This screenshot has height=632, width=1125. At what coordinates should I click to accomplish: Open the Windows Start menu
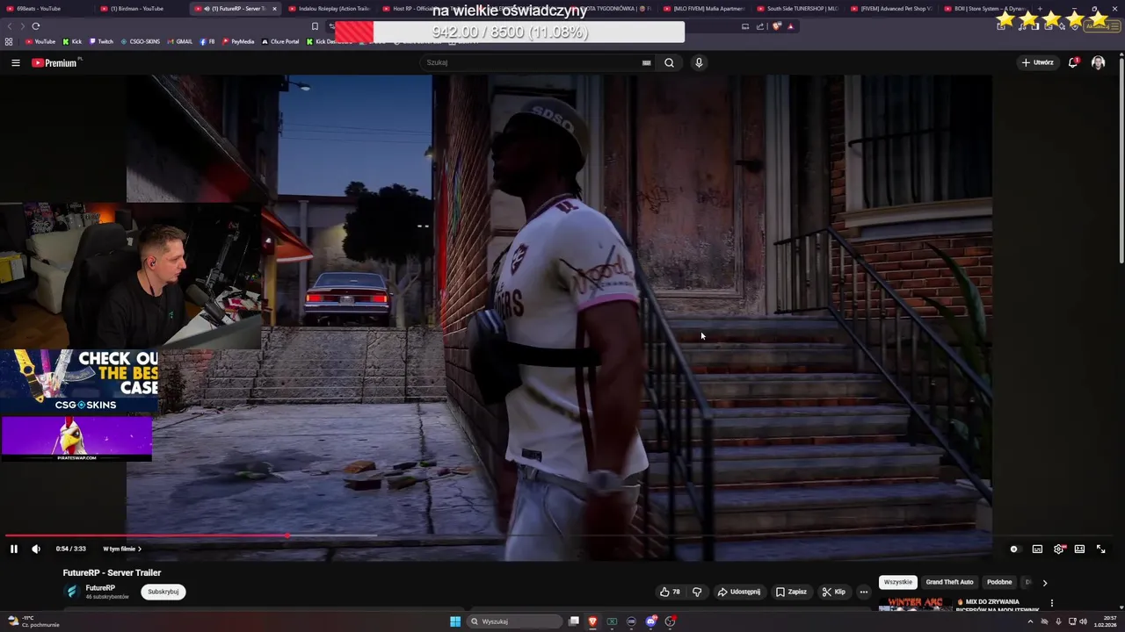[x=455, y=621]
